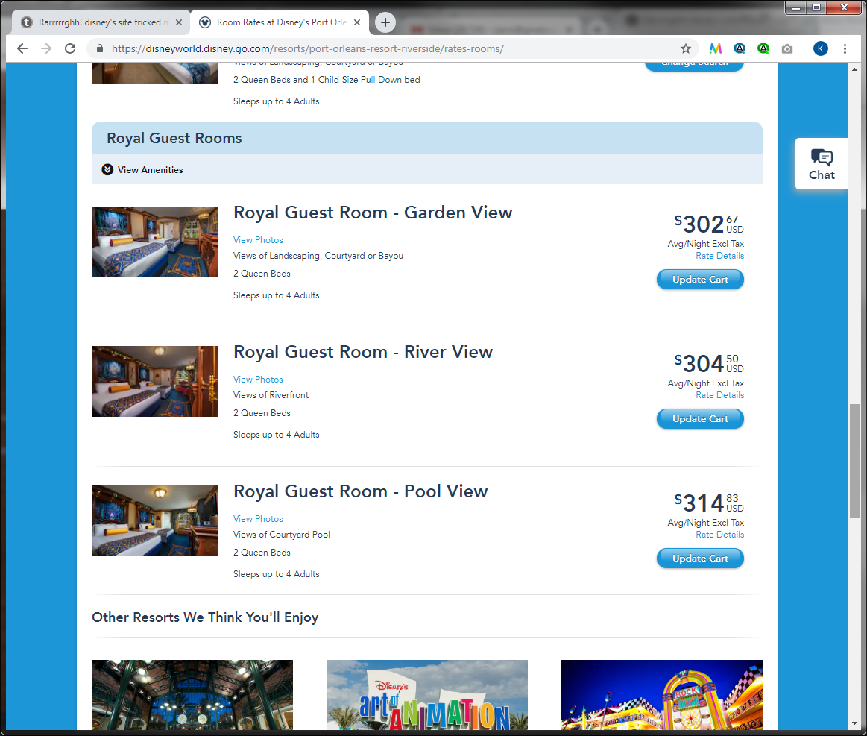Click Update Cart for Pool View room
This screenshot has height=736, width=867.
(700, 559)
